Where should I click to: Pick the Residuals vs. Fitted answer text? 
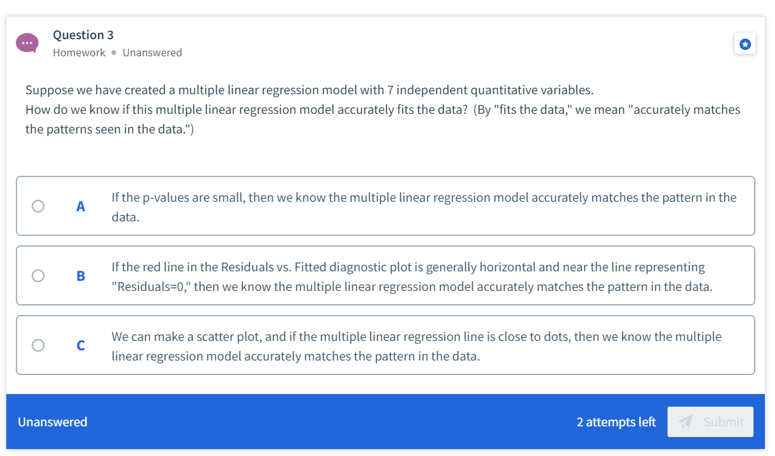tap(412, 276)
